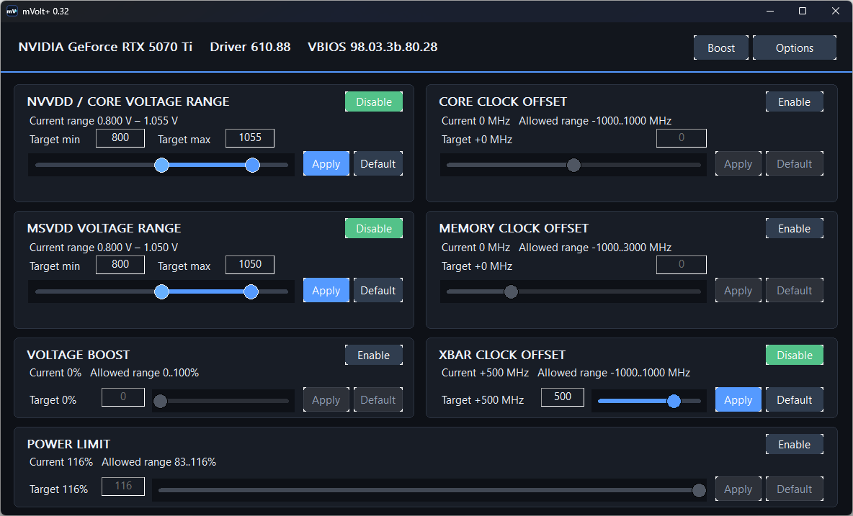Click Default in the Core Clock Offset panel
The width and height of the screenshot is (853, 516).
click(x=794, y=163)
